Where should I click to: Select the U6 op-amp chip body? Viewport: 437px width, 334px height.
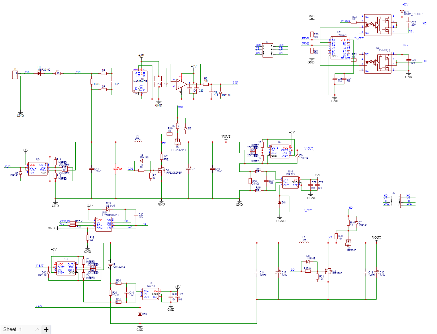tap(38, 169)
